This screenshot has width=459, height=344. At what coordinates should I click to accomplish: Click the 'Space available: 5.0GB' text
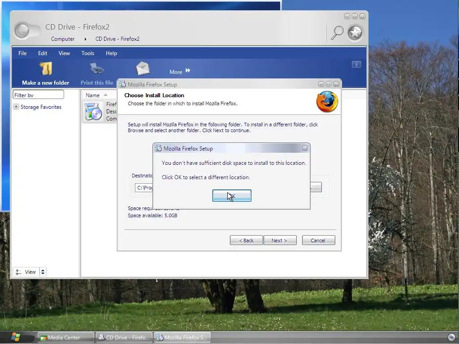click(x=152, y=215)
